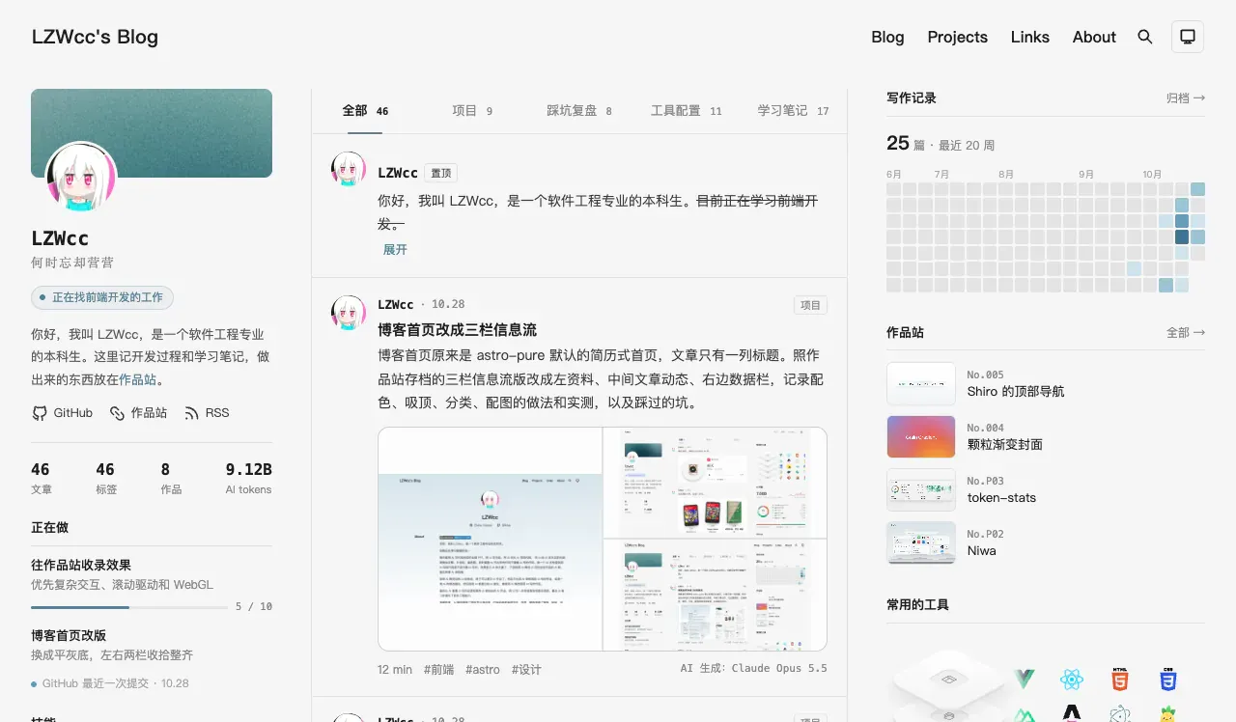Viewport: 1236px width, 722px height.
Task: Click the Vue logo in the tools section
Action: point(1024,680)
